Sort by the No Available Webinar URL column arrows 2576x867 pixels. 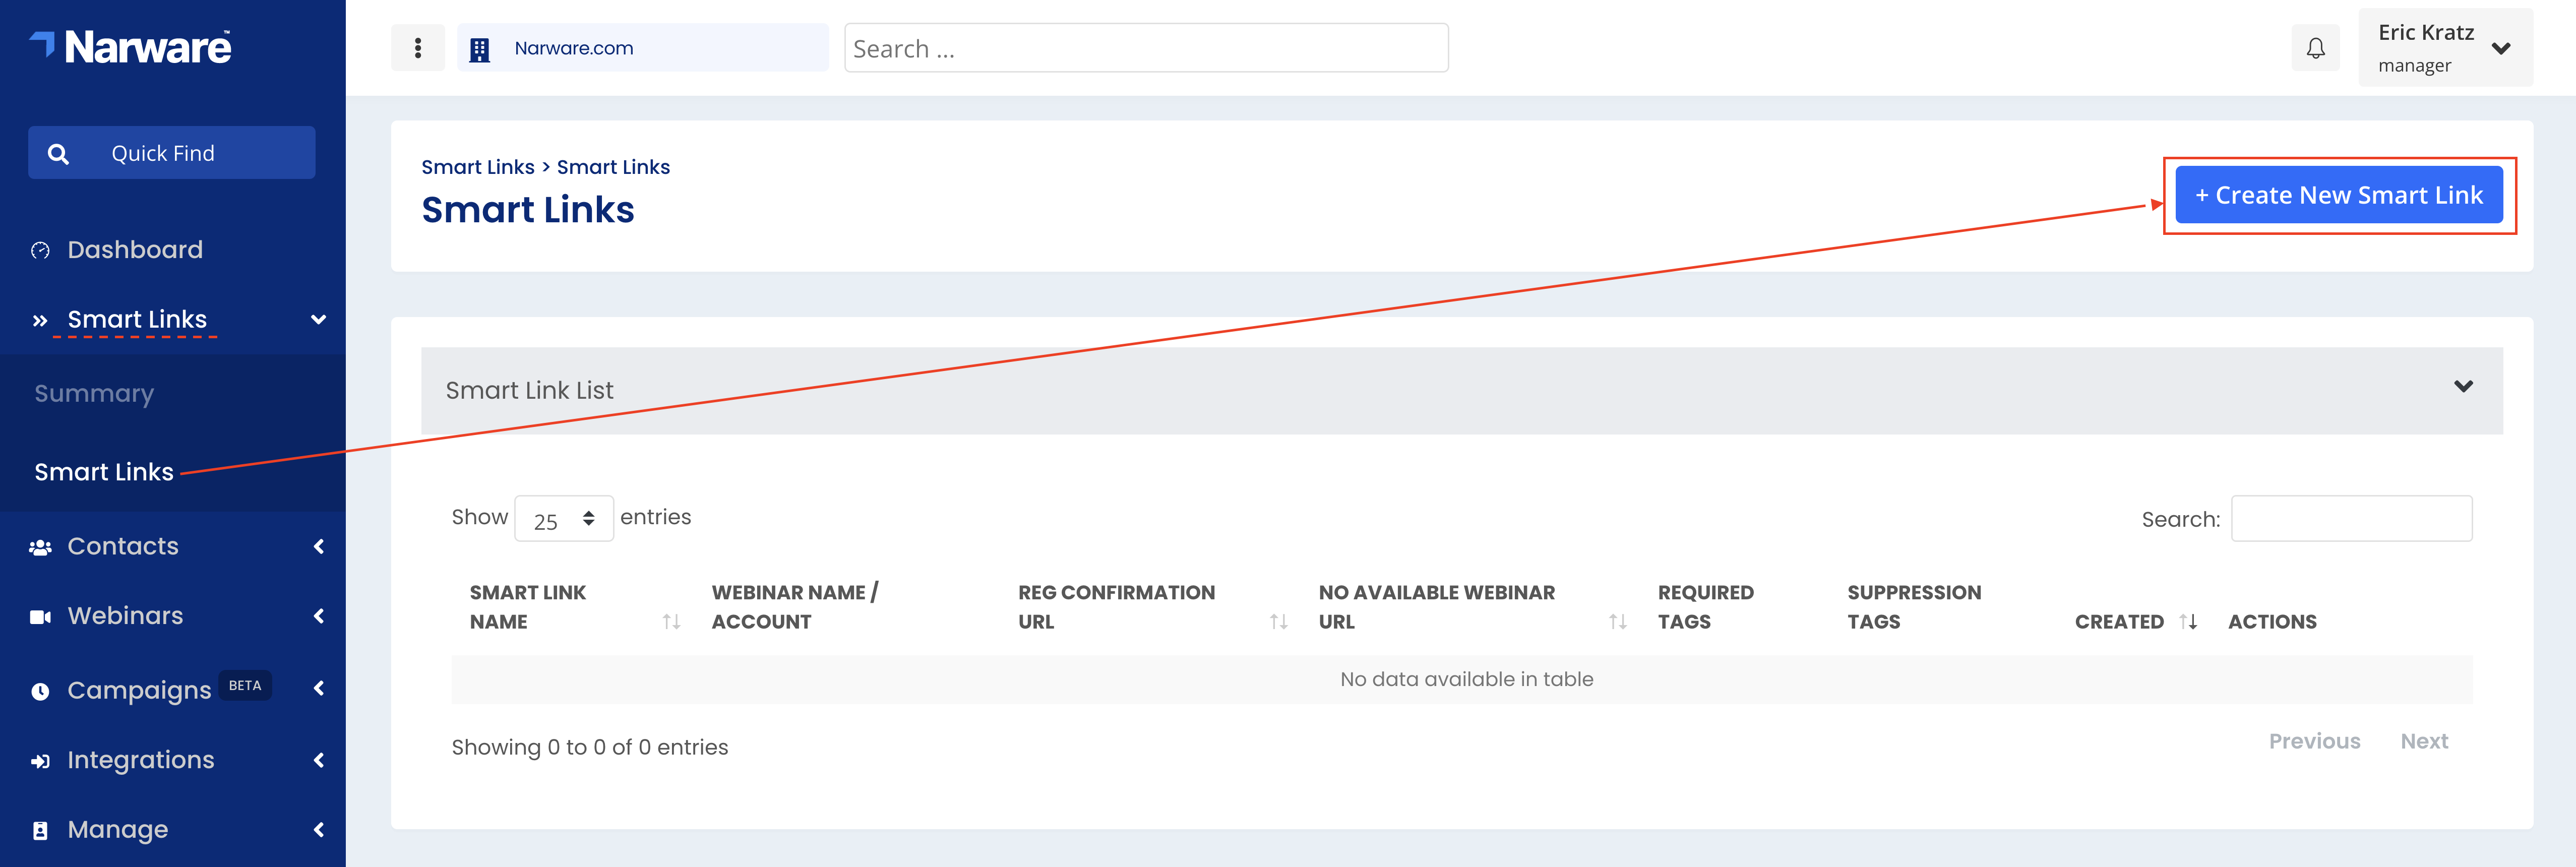click(1617, 622)
